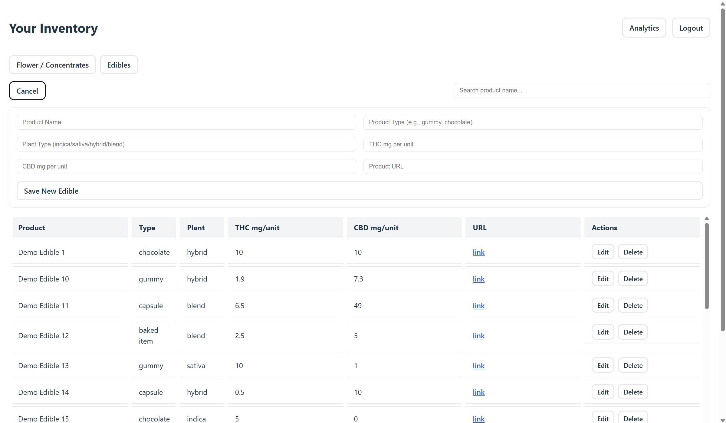Click the Plant Type input field
This screenshot has width=726, height=423.
[x=186, y=144]
